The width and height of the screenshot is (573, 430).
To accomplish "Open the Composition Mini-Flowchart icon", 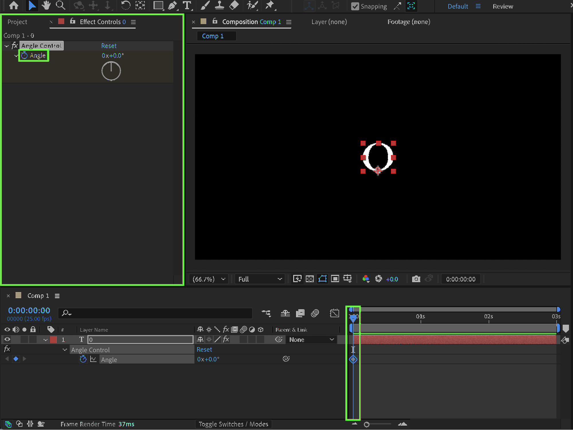I will click(x=266, y=313).
